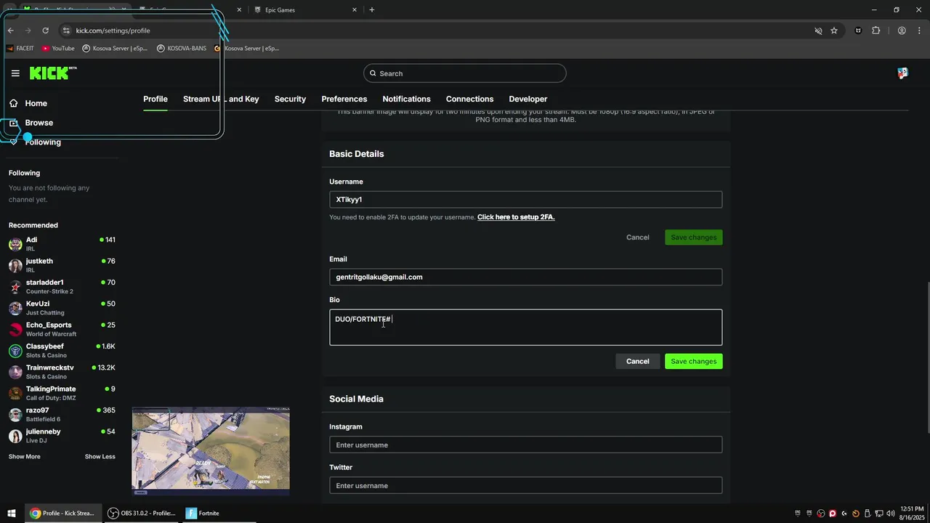Go back in browser history

pos(11,31)
